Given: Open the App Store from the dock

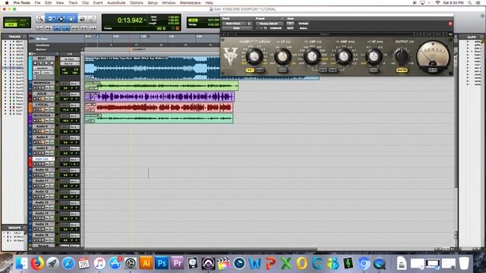Looking at the screenshot, I should click(x=115, y=263).
